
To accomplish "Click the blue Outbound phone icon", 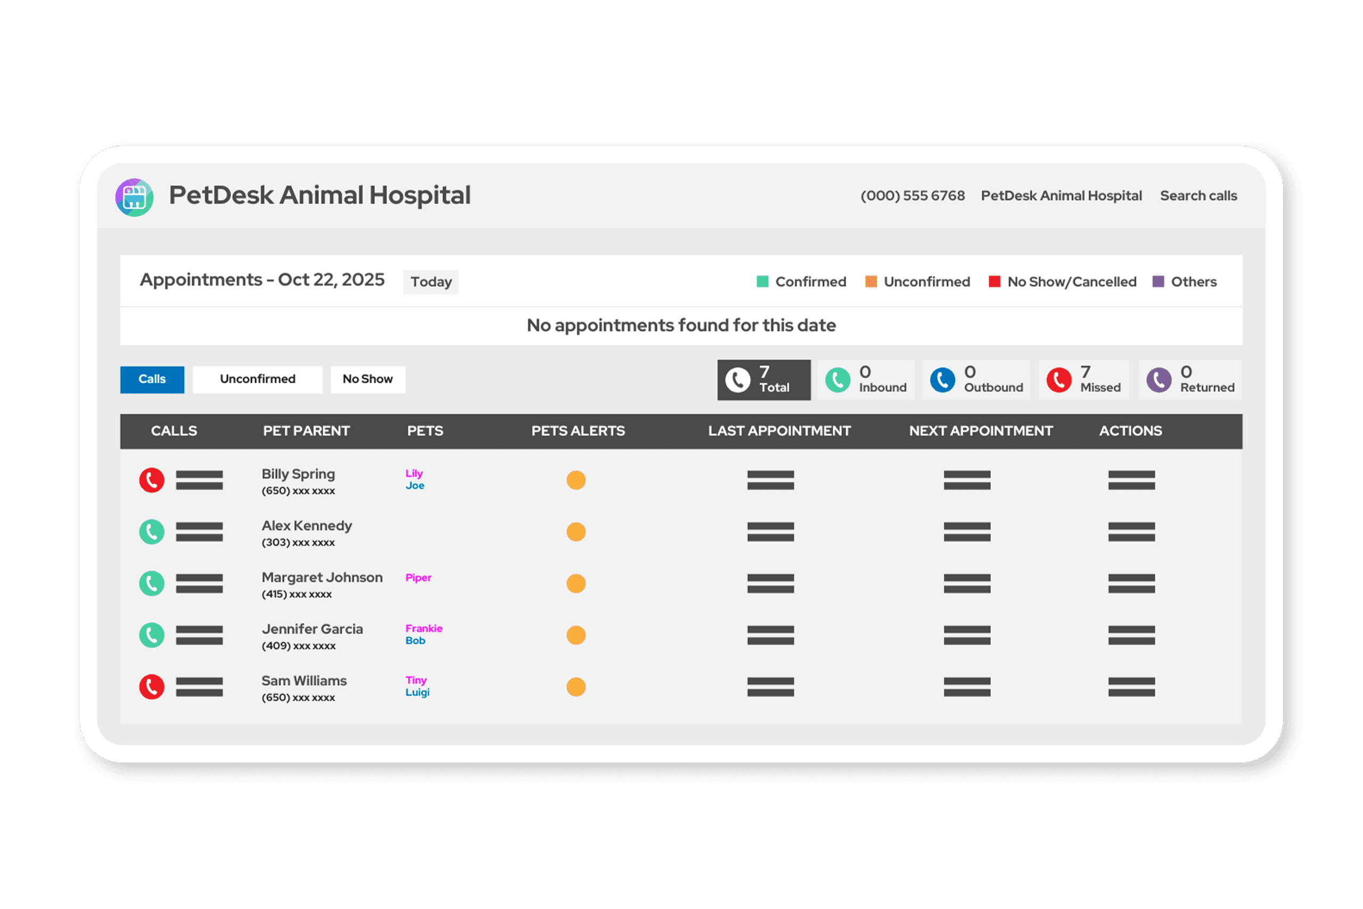I will 942,380.
